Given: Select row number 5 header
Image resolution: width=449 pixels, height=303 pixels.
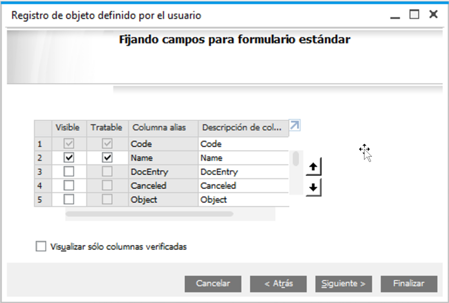Looking at the screenshot, I should 43,200.
